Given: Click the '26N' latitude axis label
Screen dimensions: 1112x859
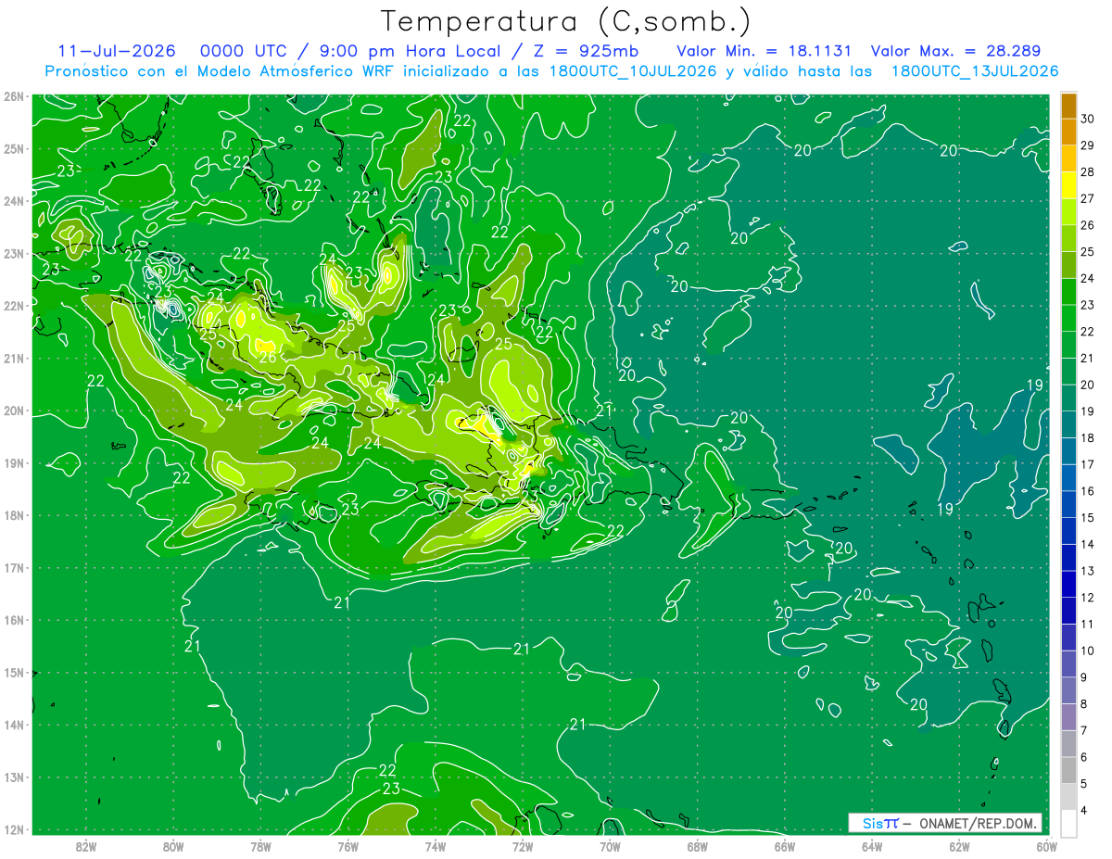Looking at the screenshot, I should (13, 96).
